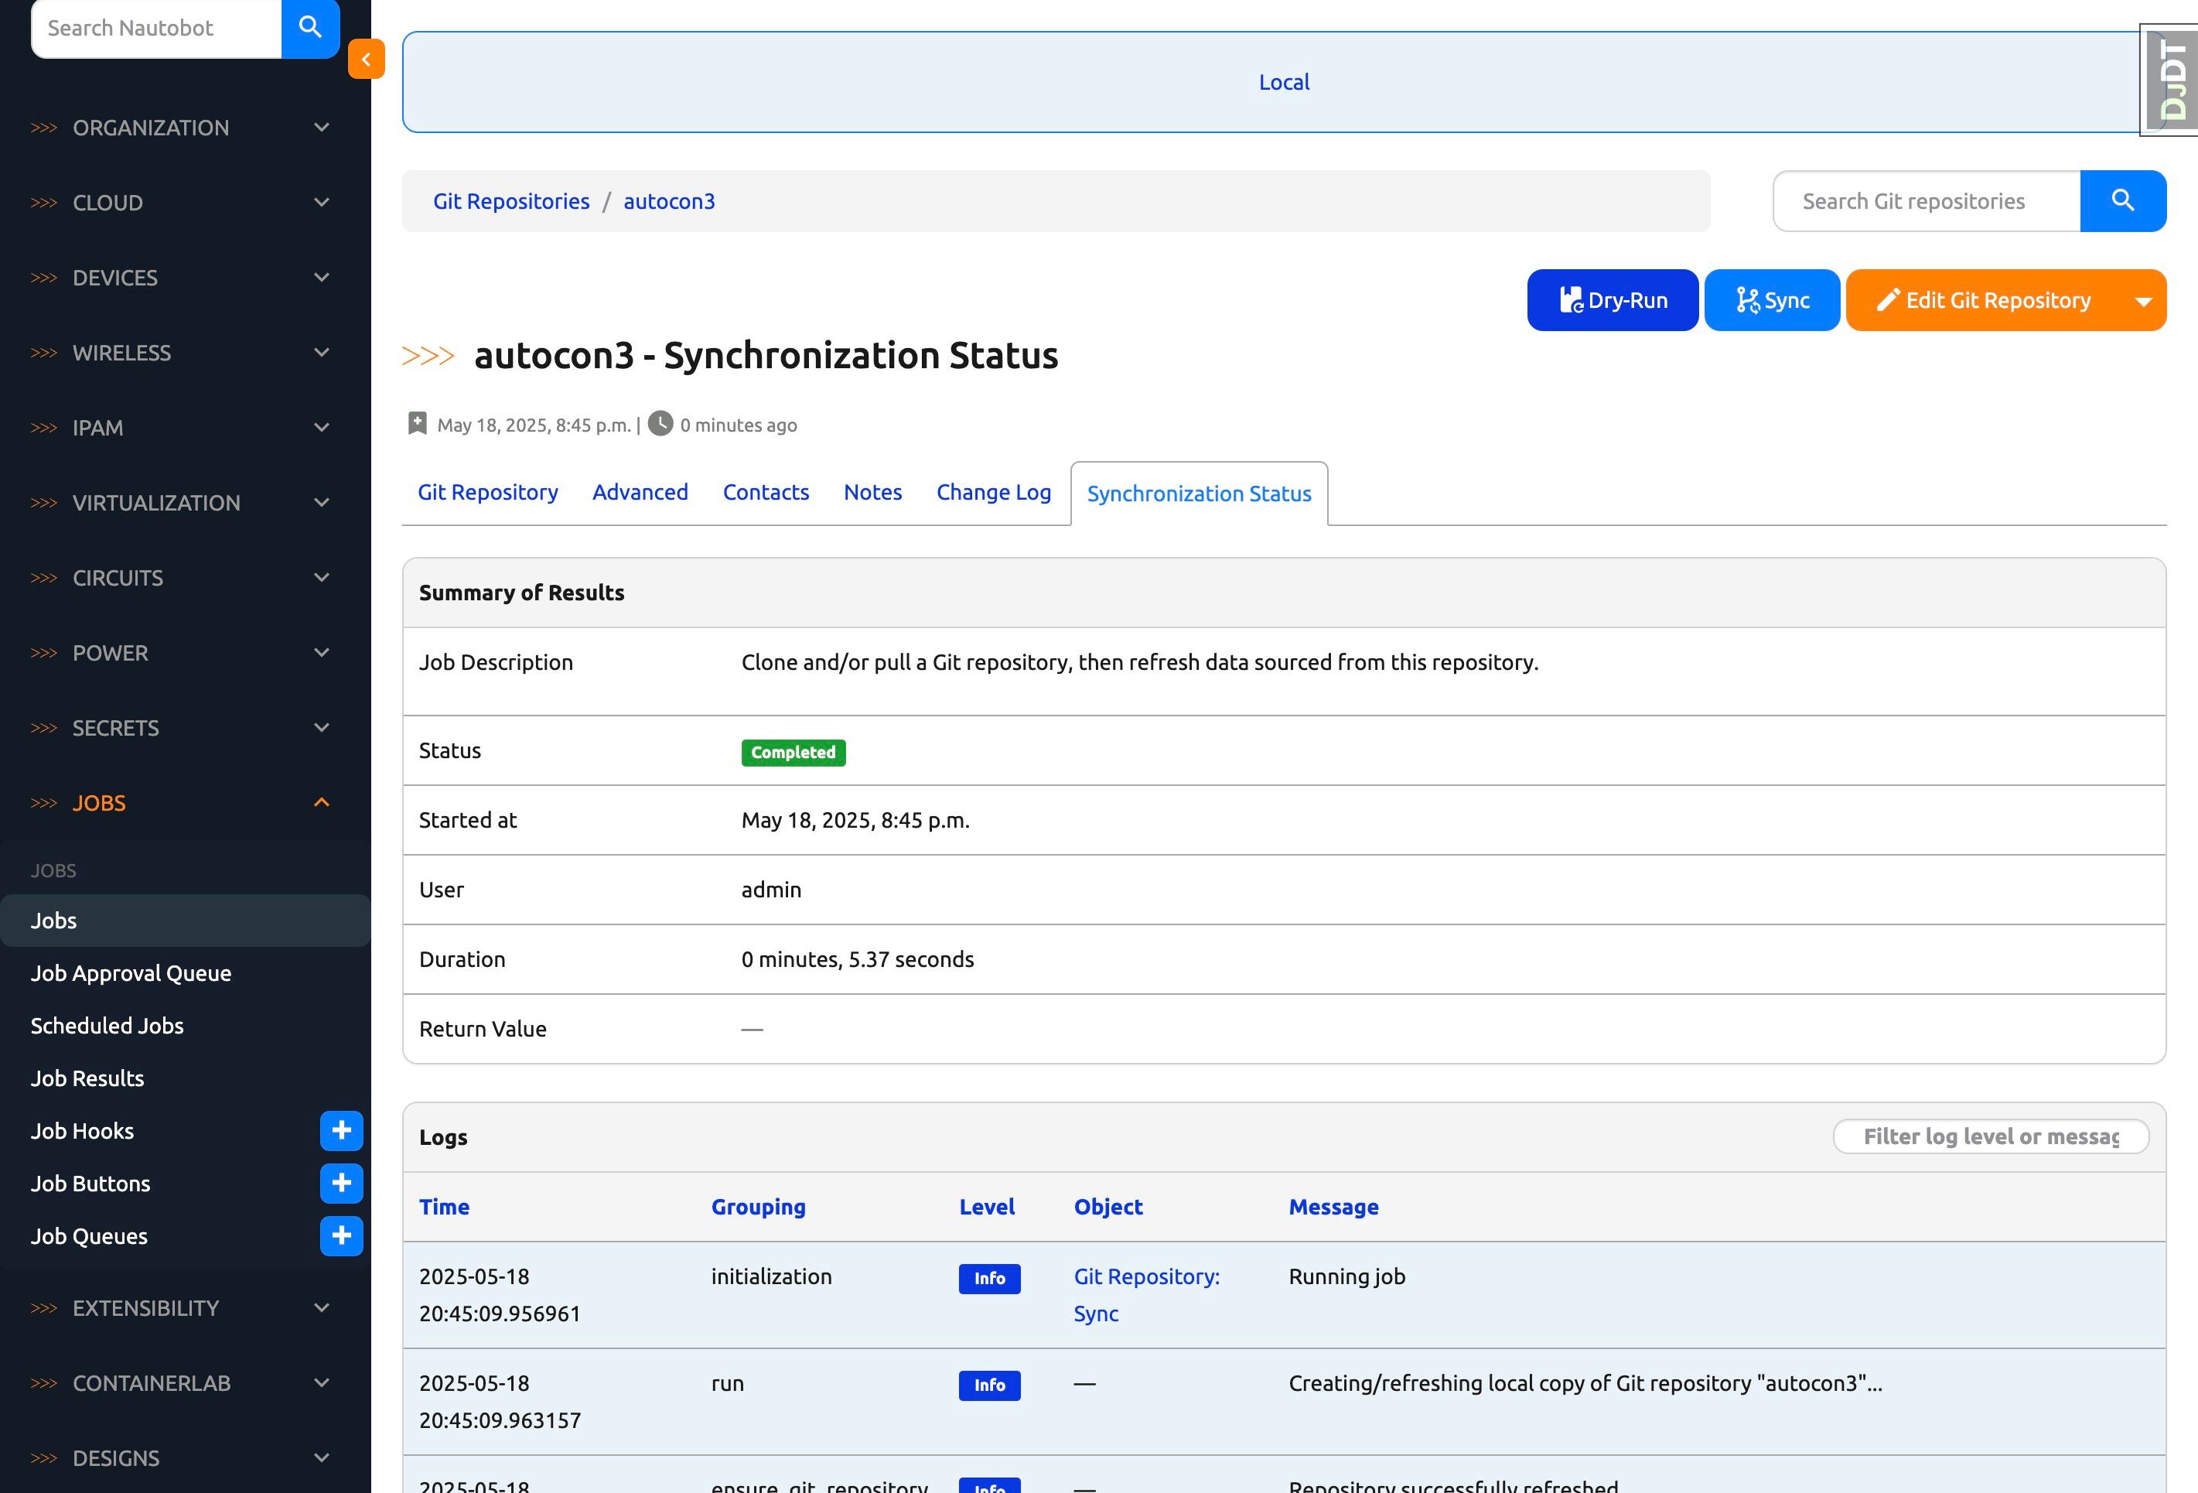Open Git Repositories breadcrumb link
Screen dimensions: 2198x1493
point(510,200)
